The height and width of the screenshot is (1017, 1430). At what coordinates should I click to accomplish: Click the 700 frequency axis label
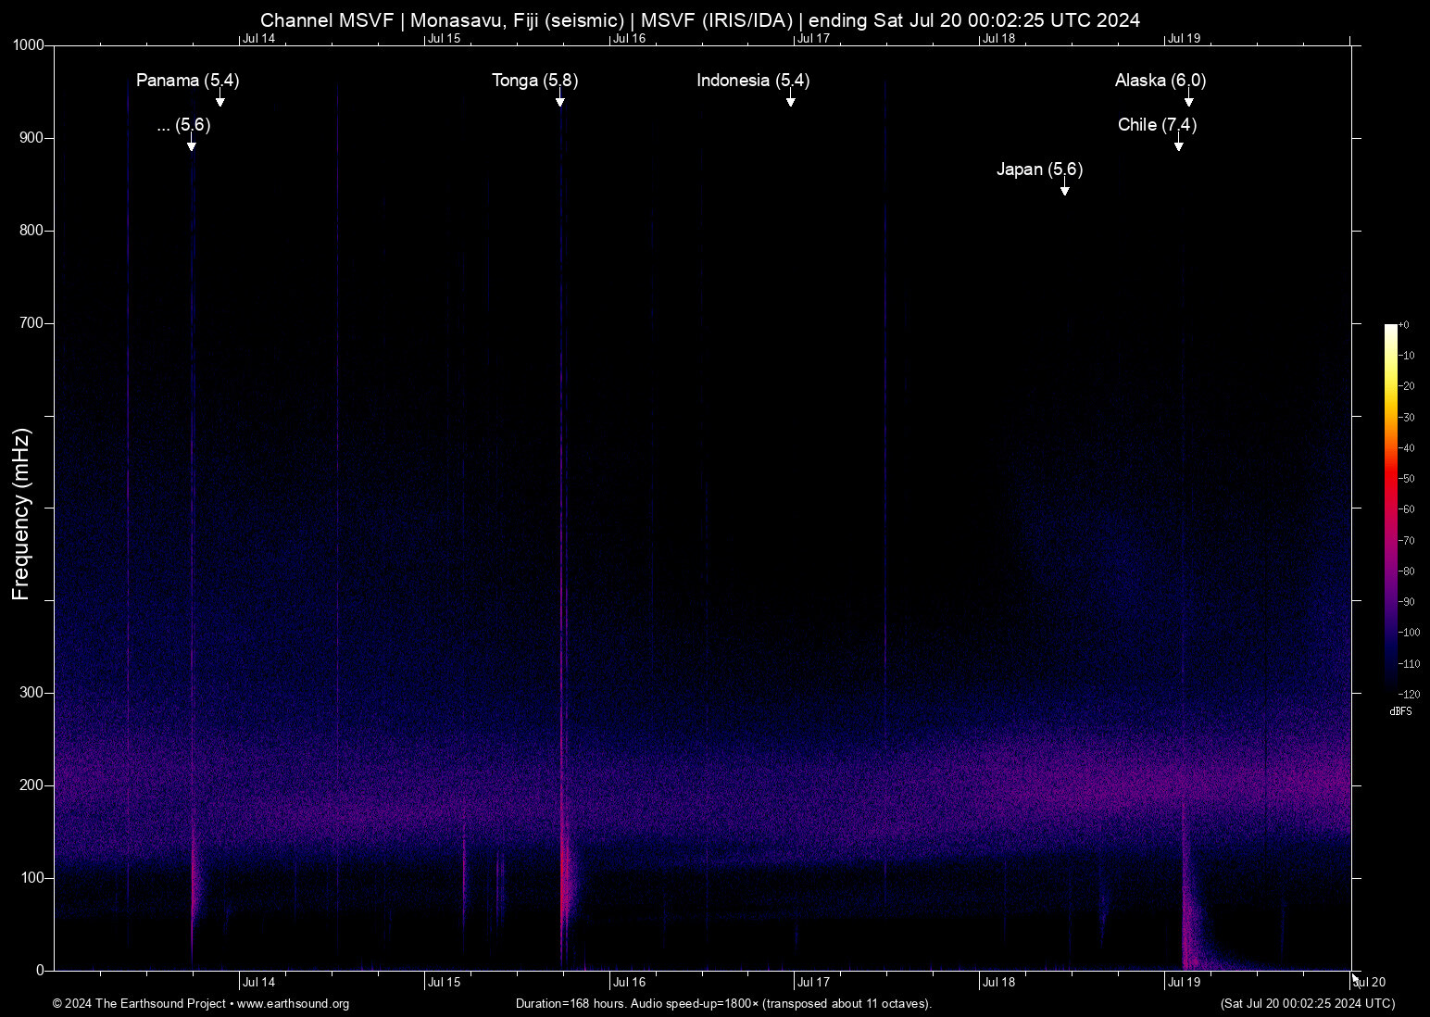32,323
